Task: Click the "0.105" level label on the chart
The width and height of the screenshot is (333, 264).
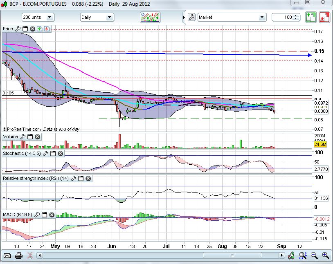Action: 8,93
